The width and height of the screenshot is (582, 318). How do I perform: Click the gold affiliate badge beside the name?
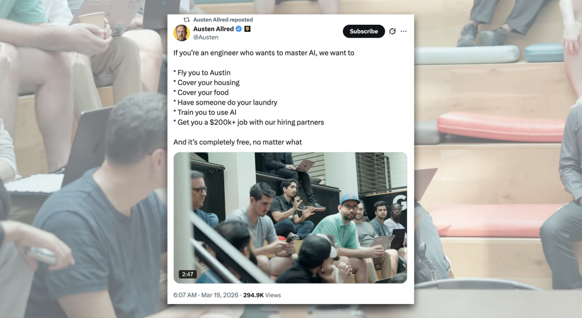[247, 29]
